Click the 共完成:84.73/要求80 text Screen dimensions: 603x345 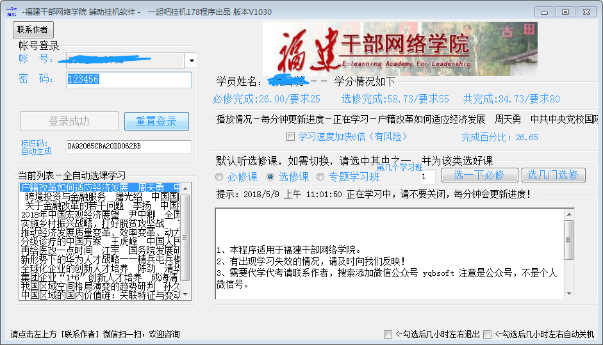[x=511, y=99]
